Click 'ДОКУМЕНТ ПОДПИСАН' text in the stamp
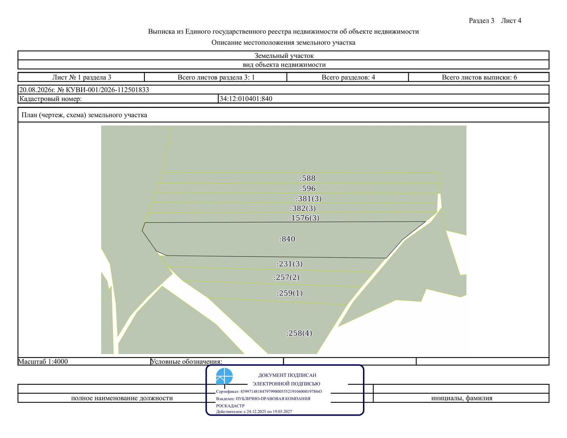Viewport: 567px width, 438px height. tap(287, 375)
